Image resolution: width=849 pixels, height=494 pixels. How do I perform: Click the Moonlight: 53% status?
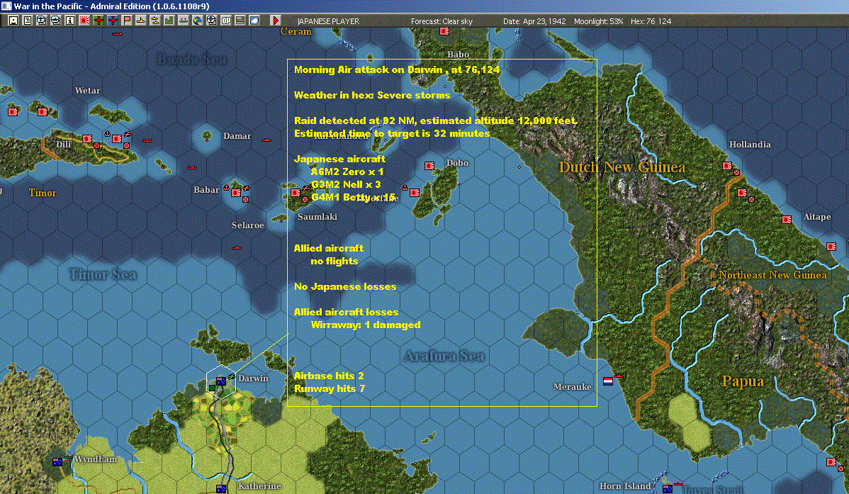pos(598,21)
